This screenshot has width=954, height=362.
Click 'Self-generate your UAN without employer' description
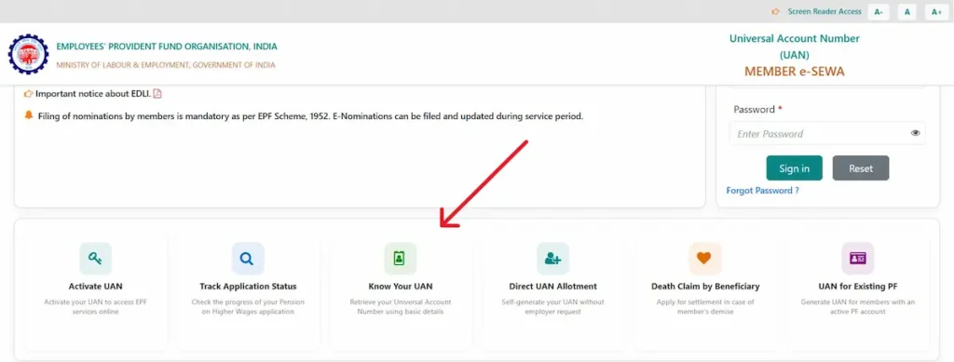point(553,307)
